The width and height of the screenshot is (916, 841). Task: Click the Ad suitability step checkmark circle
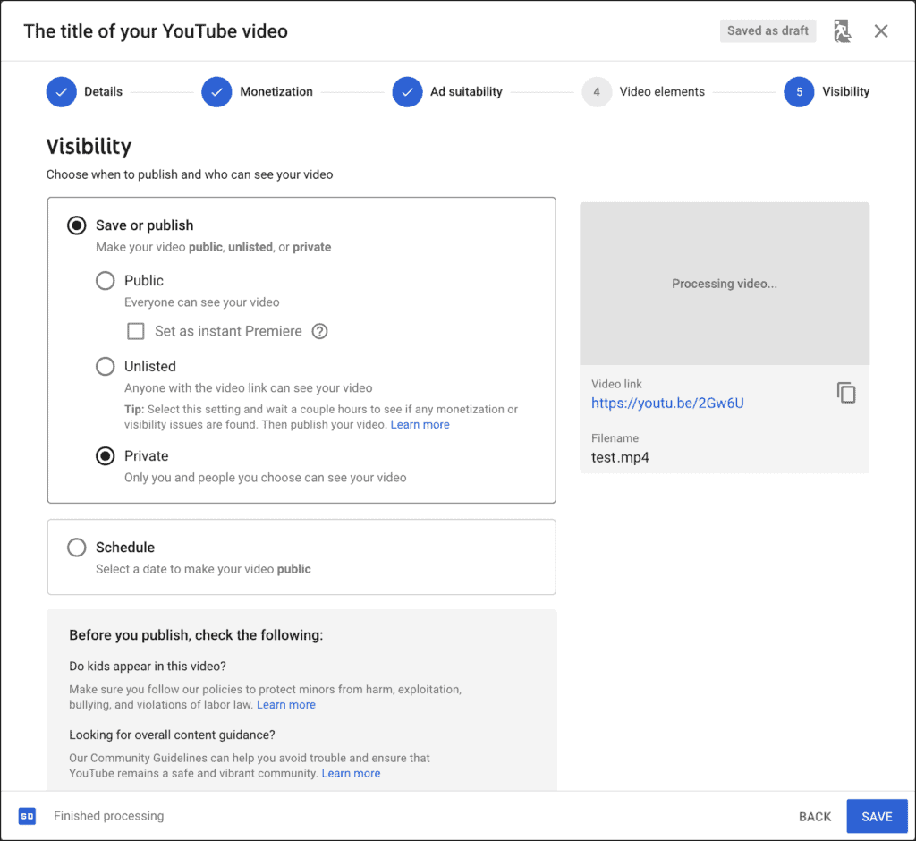407,92
